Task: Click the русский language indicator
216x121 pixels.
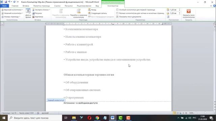Action: [45, 113]
